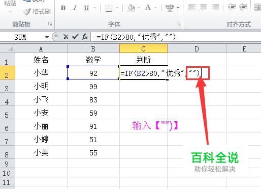Open font 字体 group dialog launcher
The width and height of the screenshot is (261, 189).
point(178,24)
